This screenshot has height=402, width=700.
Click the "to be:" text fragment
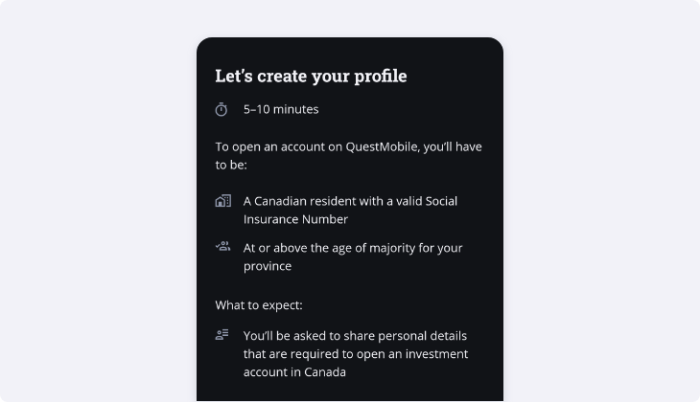pyautogui.click(x=231, y=165)
